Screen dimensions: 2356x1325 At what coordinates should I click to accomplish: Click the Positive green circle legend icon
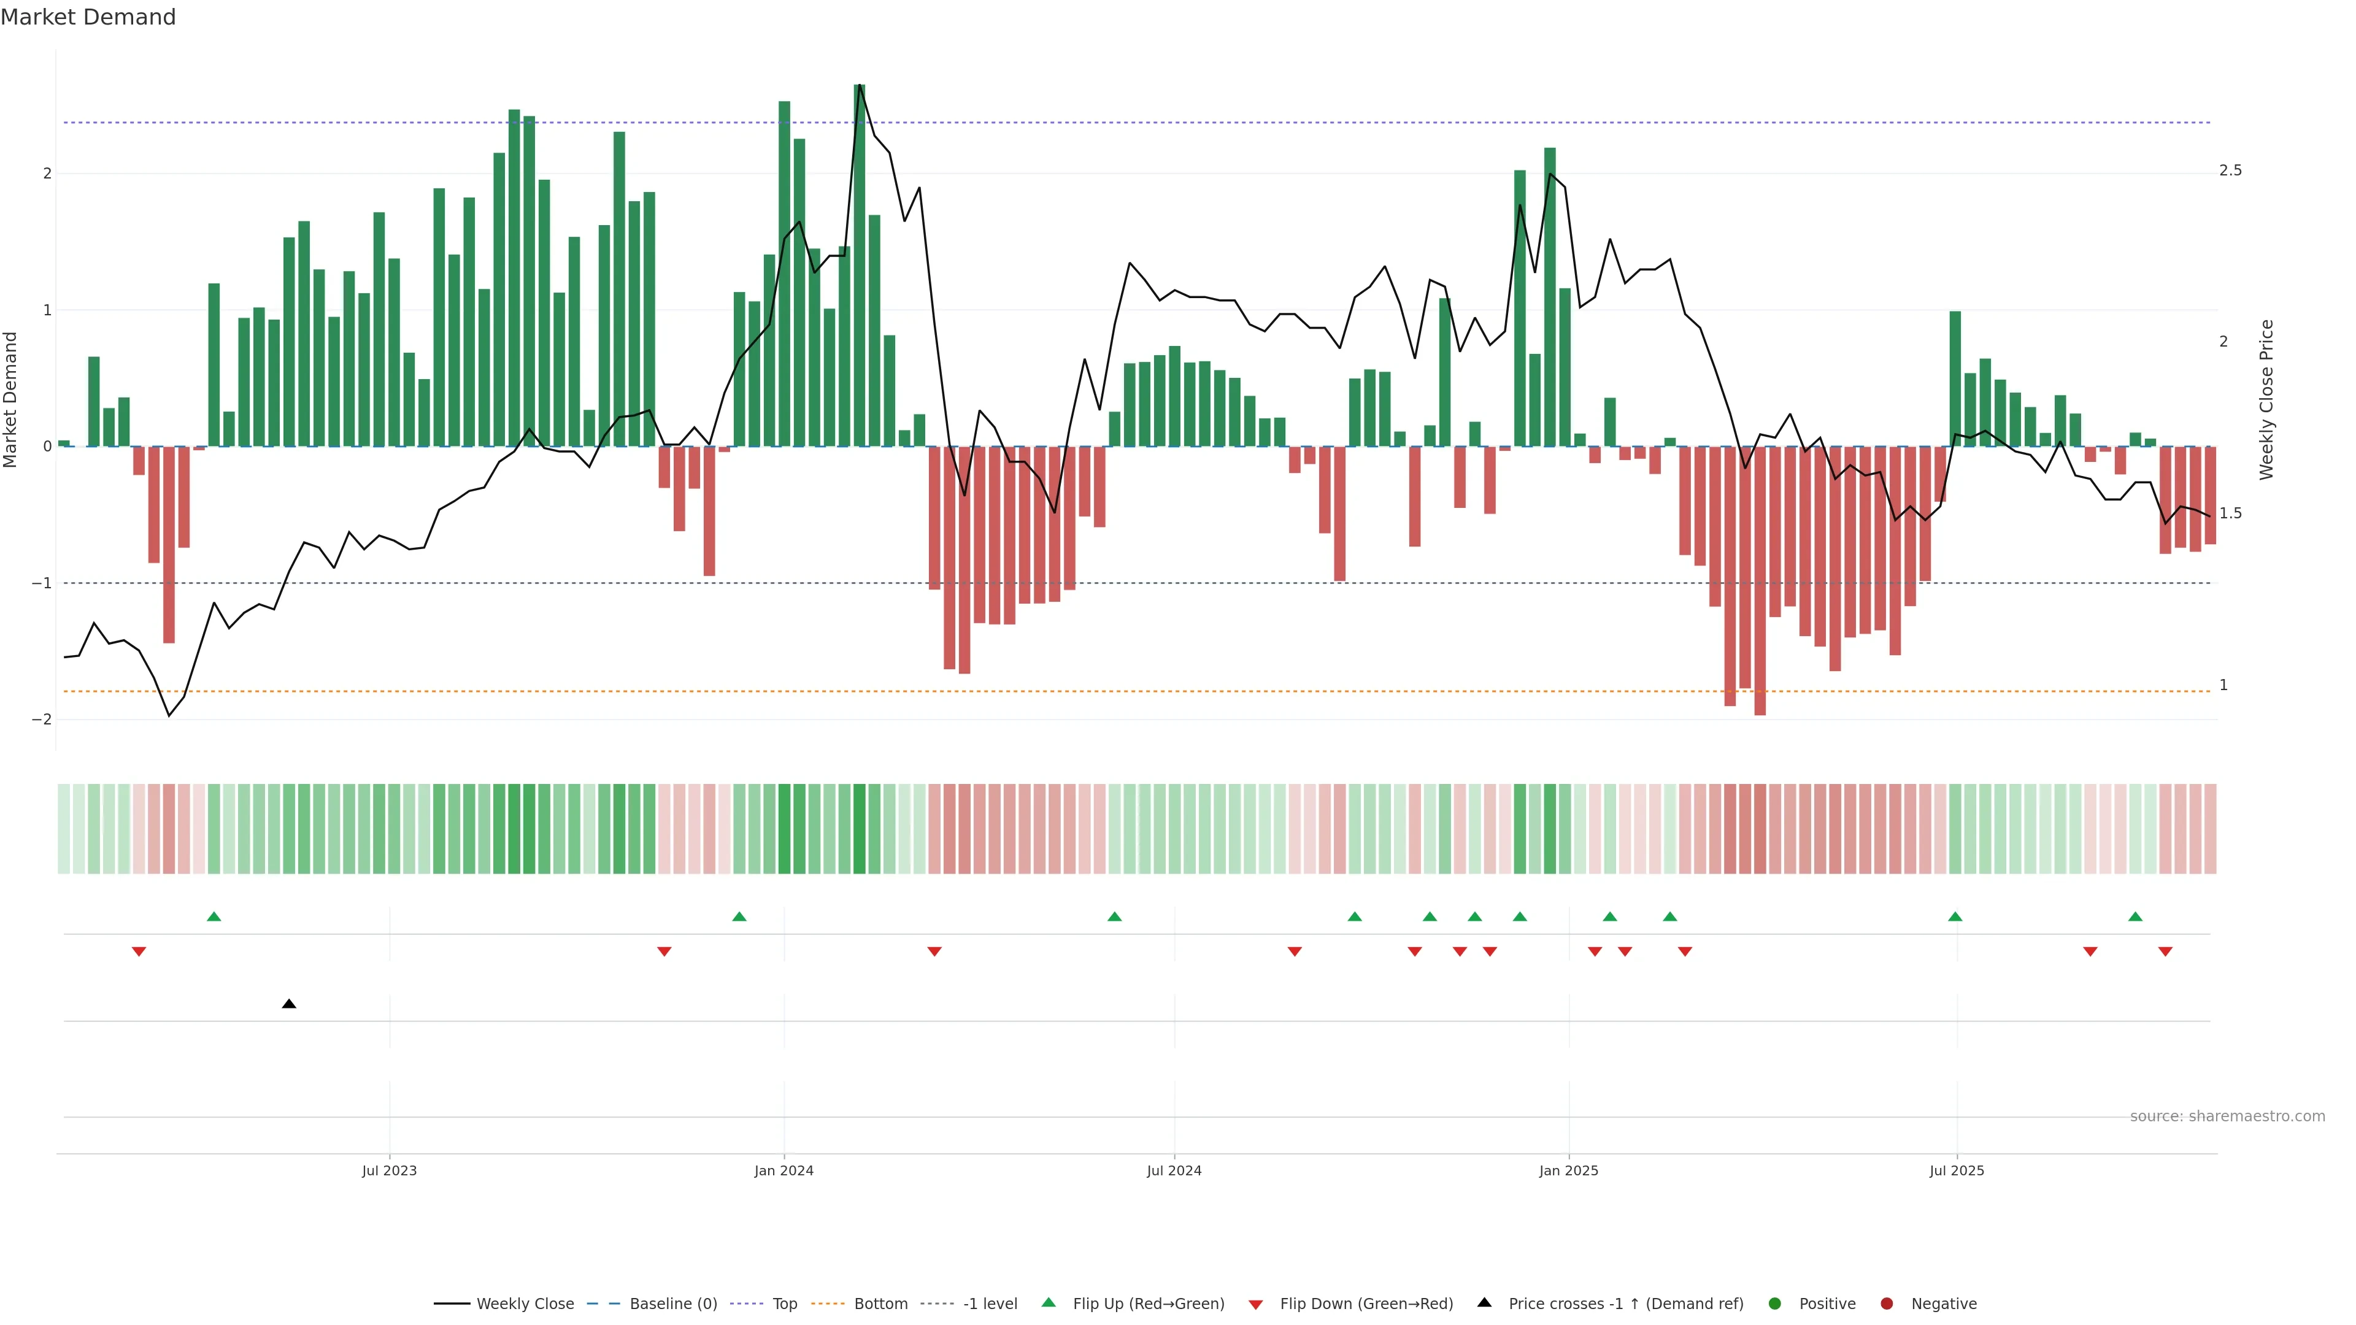[x=1775, y=1304]
